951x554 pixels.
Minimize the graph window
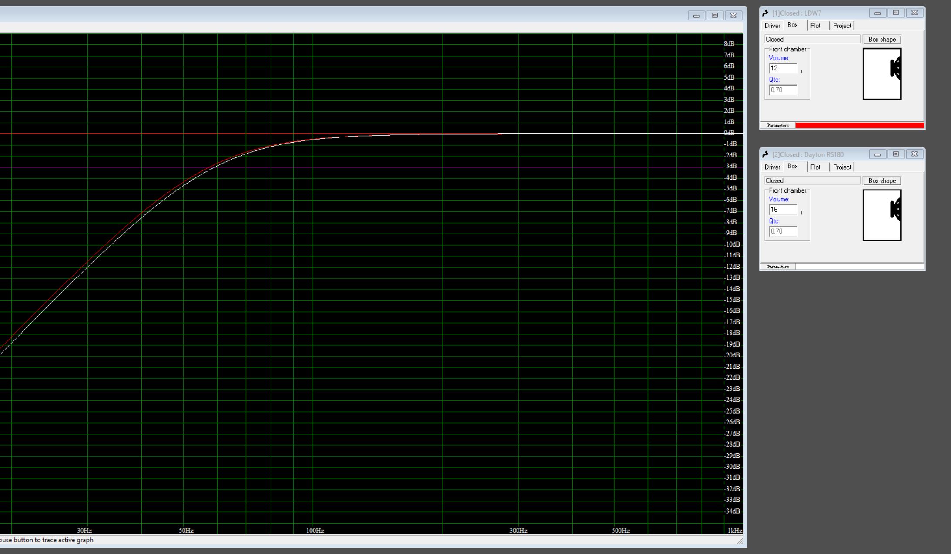click(697, 16)
